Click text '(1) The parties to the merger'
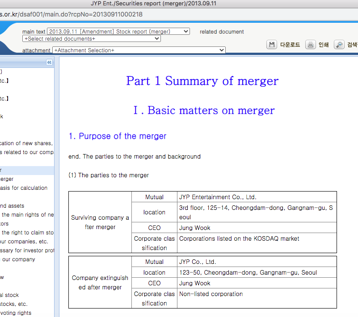 [x=109, y=175]
